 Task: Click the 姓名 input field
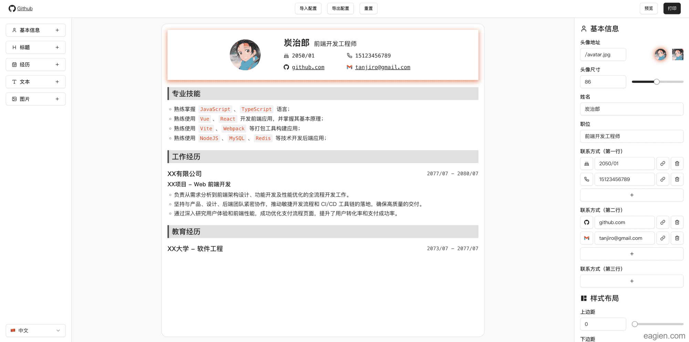coord(631,109)
